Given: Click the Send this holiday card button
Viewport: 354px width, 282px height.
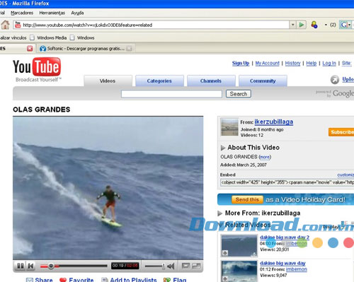Looking at the screenshot, I should [247, 199].
